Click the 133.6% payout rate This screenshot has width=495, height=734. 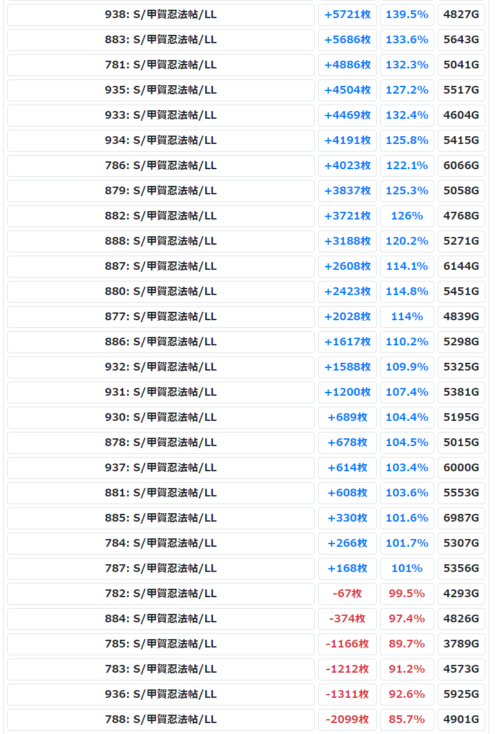click(407, 40)
